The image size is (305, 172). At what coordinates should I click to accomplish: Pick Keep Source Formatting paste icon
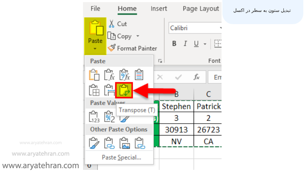pos(139,75)
